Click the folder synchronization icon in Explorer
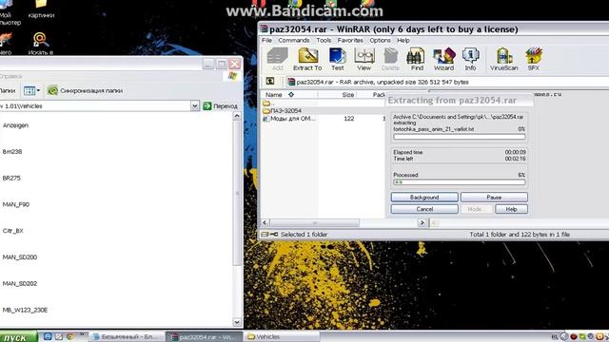The width and height of the screenshot is (609, 342). coord(52,91)
